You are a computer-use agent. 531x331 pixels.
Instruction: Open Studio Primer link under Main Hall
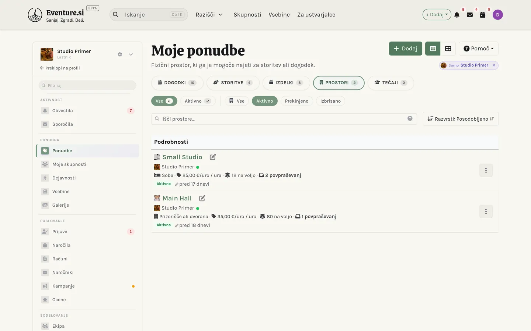click(x=178, y=208)
